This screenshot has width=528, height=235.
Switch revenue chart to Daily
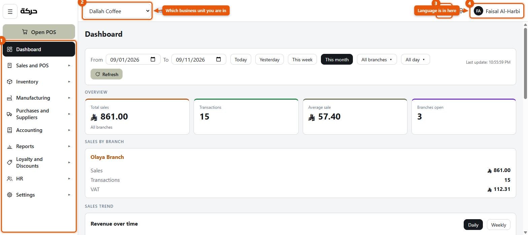[473, 225]
